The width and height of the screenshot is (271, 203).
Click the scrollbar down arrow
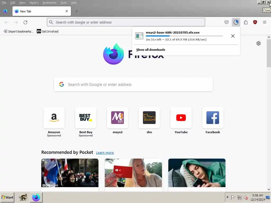tap(269, 190)
